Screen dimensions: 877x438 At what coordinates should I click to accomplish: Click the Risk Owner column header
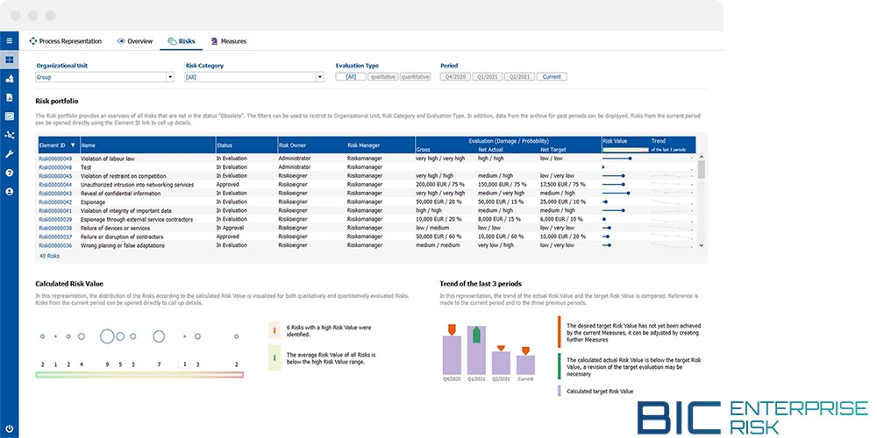point(292,145)
